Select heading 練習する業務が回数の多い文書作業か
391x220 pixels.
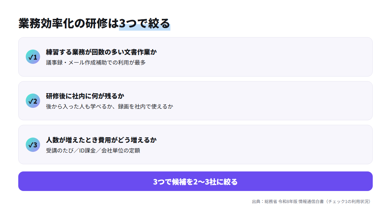101,52
